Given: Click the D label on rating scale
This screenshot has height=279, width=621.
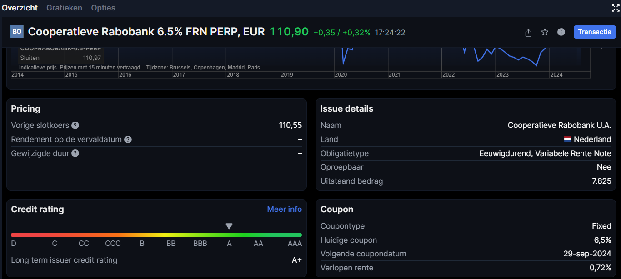Looking at the screenshot, I should coord(14,243).
